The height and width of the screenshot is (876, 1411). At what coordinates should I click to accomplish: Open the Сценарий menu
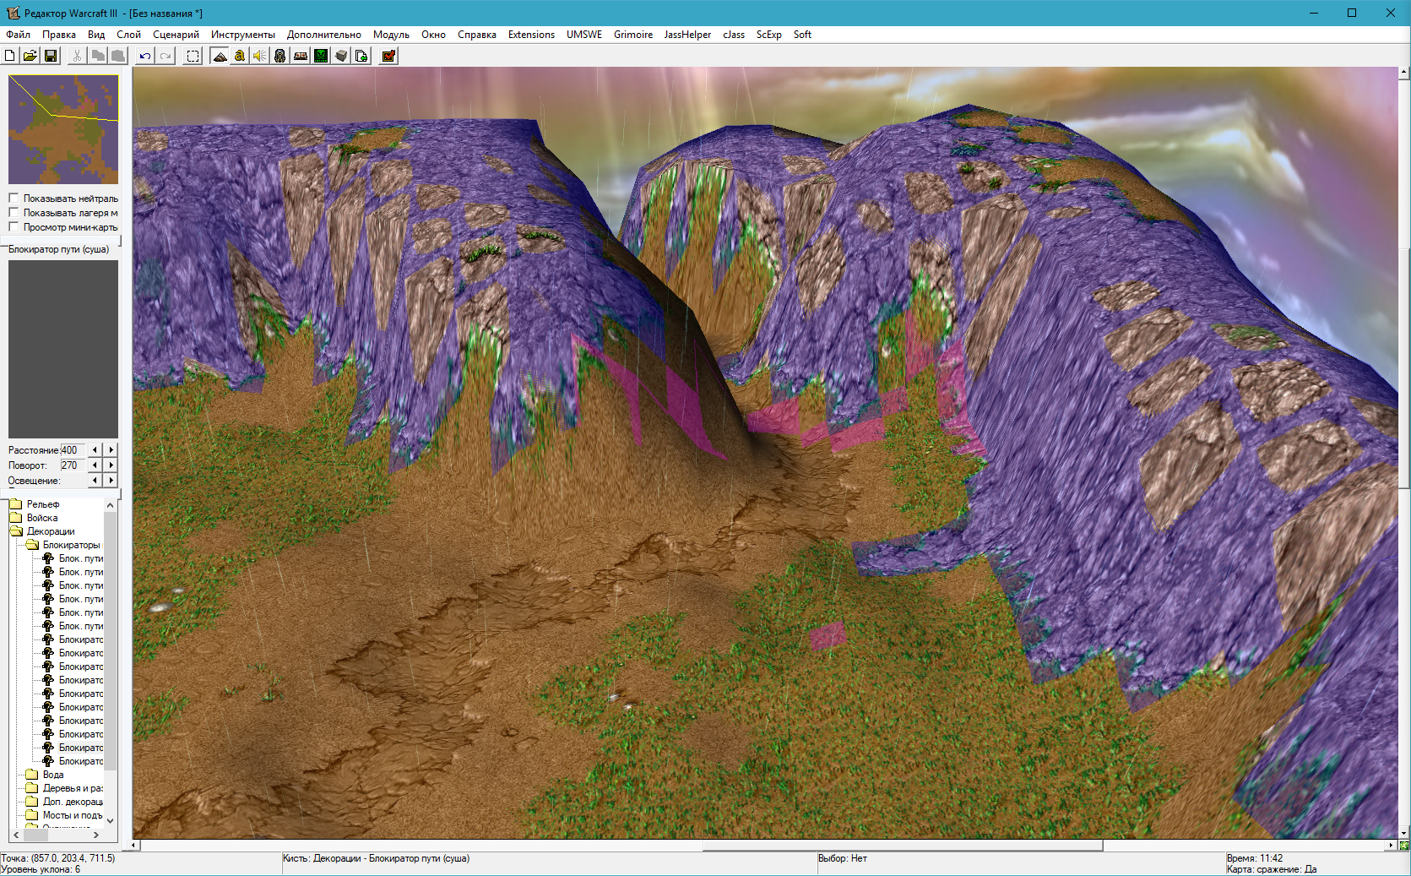176,35
